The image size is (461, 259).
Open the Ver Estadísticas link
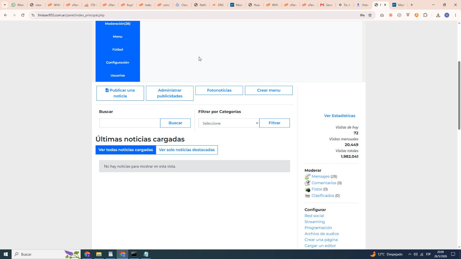click(x=339, y=116)
